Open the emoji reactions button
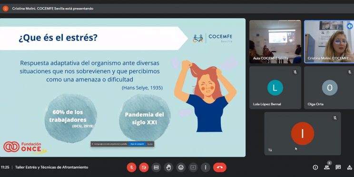Screen dimensions: 354x177 [x=181, y=167]
